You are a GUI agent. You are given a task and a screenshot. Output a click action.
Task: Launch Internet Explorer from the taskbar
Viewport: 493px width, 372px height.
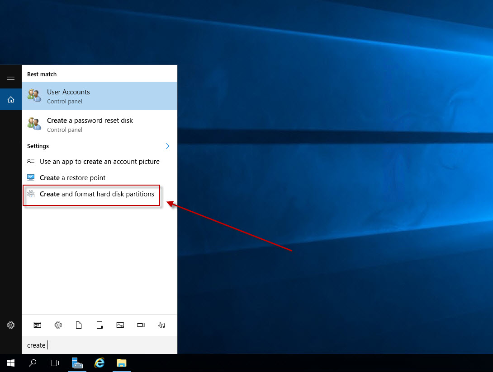(99, 363)
